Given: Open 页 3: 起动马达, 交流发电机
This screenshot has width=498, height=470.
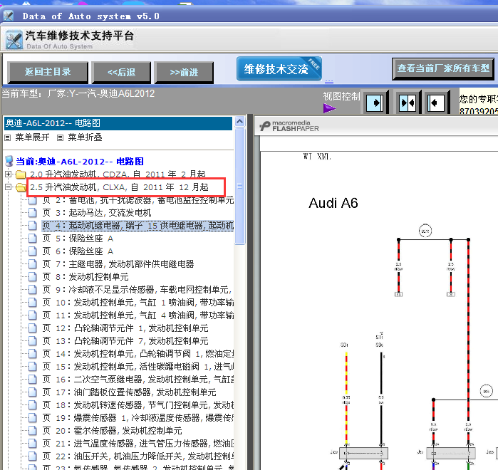Looking at the screenshot, I should (x=97, y=213).
